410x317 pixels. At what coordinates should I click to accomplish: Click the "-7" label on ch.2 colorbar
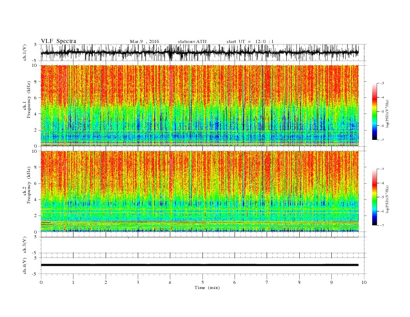382,225
